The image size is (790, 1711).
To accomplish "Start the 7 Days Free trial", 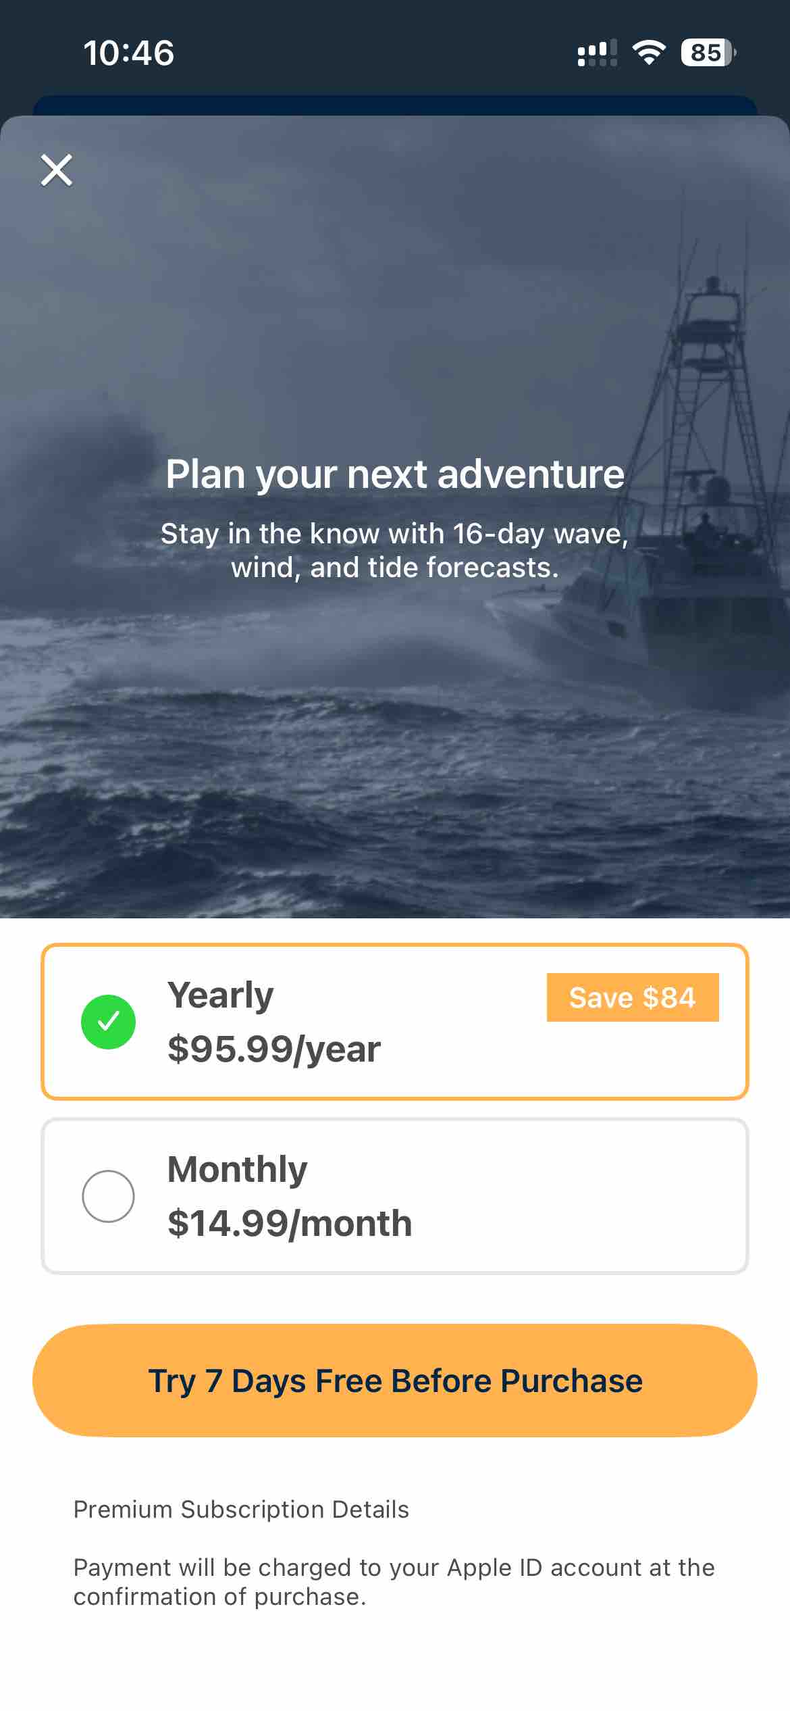I will coord(395,1381).
